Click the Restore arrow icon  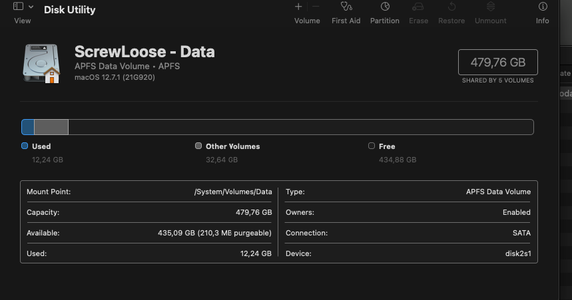(x=451, y=7)
